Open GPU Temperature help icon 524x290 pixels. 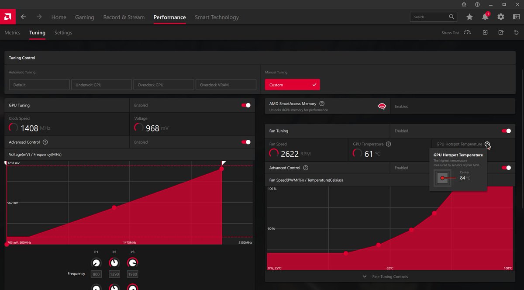389,144
